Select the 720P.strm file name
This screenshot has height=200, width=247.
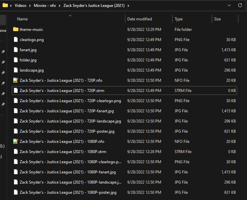[x=62, y=91]
